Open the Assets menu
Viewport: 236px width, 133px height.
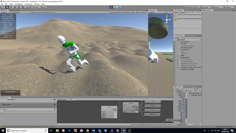[x=11, y=4]
